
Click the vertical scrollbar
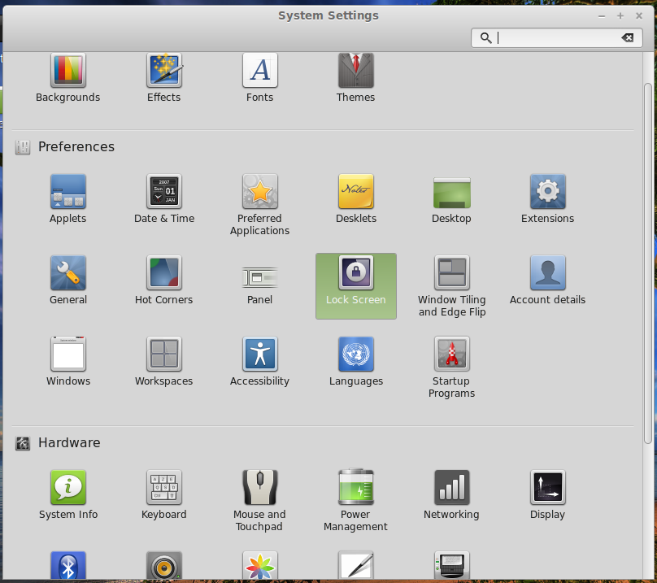(647, 260)
